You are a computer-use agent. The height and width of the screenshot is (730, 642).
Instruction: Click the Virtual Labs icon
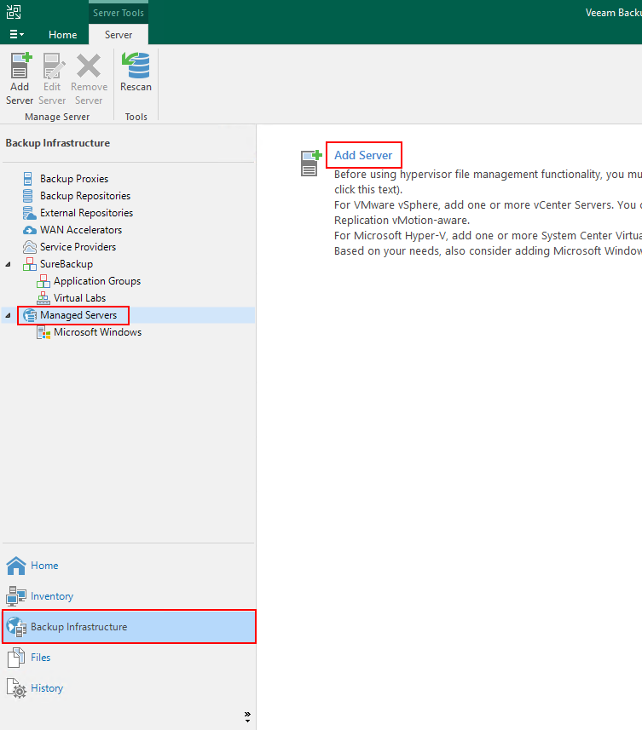tap(43, 298)
